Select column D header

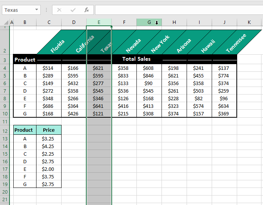point(74,22)
